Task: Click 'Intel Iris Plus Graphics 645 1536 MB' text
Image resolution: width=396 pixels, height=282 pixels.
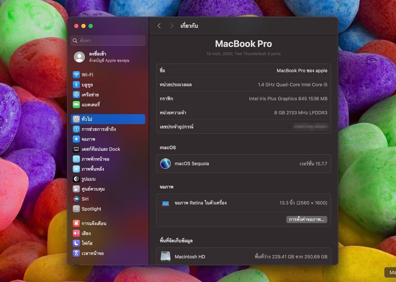Action: pyautogui.click(x=288, y=99)
